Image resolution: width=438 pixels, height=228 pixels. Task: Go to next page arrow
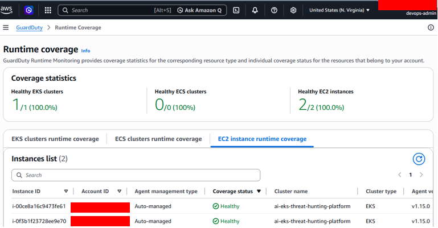421,175
